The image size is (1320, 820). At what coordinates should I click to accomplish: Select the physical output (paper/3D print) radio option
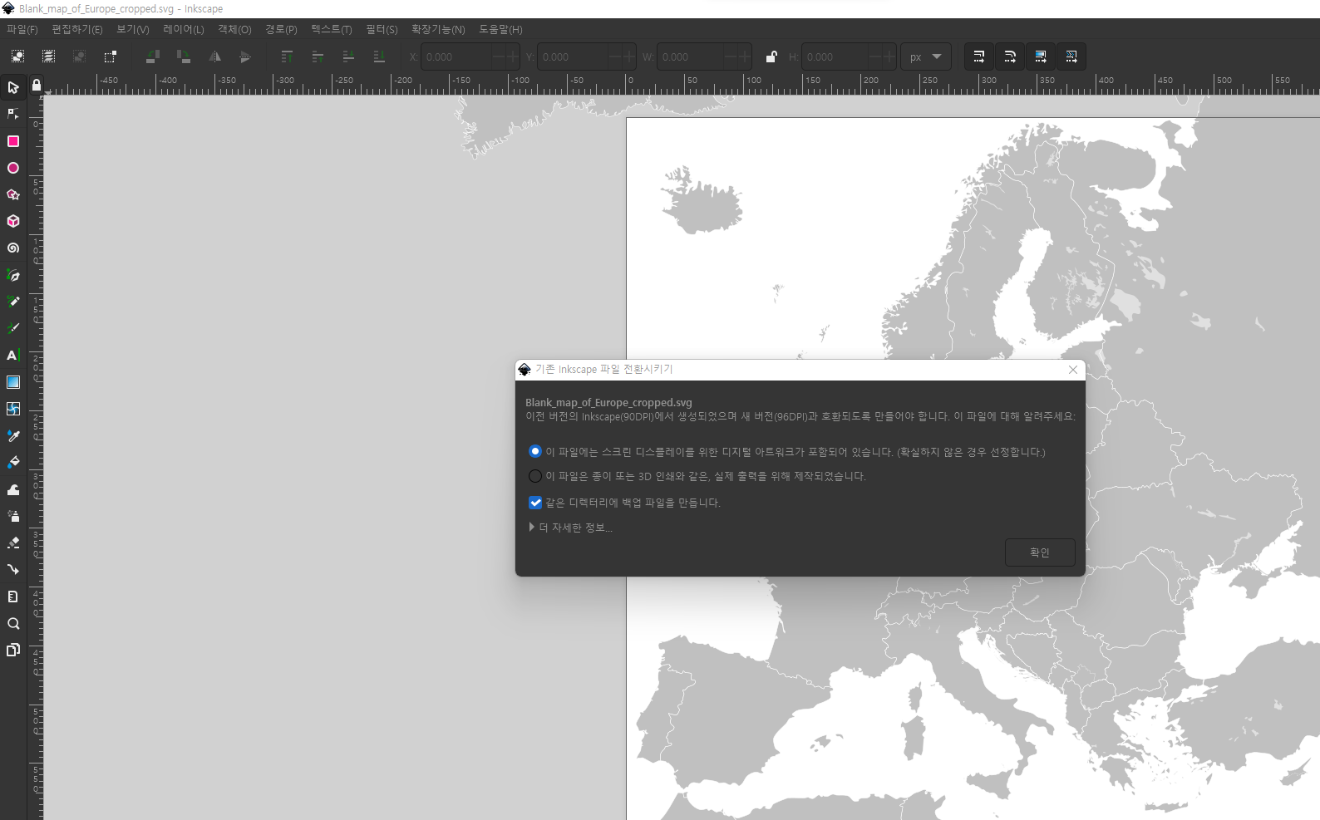(535, 476)
